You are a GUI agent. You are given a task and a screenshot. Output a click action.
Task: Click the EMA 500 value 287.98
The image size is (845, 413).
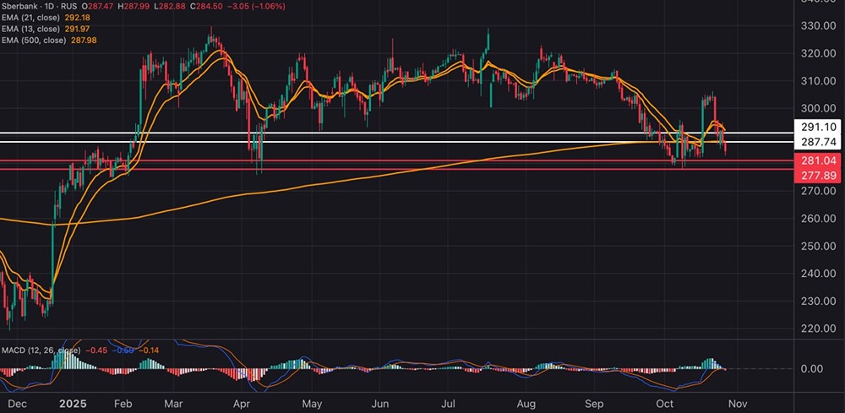pyautogui.click(x=84, y=41)
